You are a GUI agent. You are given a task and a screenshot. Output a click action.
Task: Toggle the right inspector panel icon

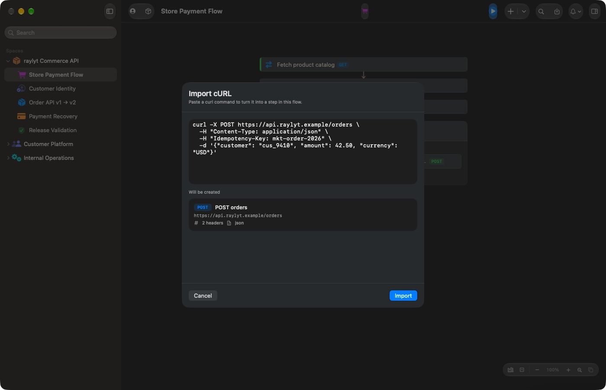pyautogui.click(x=595, y=11)
